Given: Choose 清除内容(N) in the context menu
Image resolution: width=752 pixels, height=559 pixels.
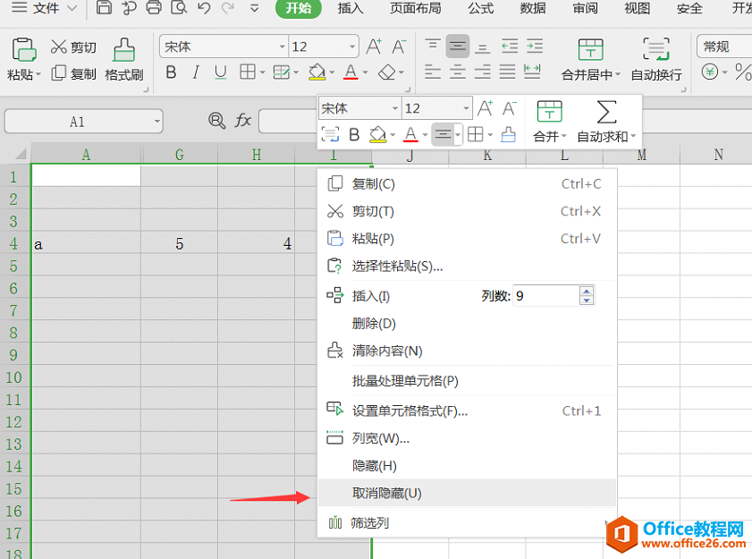Looking at the screenshot, I should click(x=467, y=351).
